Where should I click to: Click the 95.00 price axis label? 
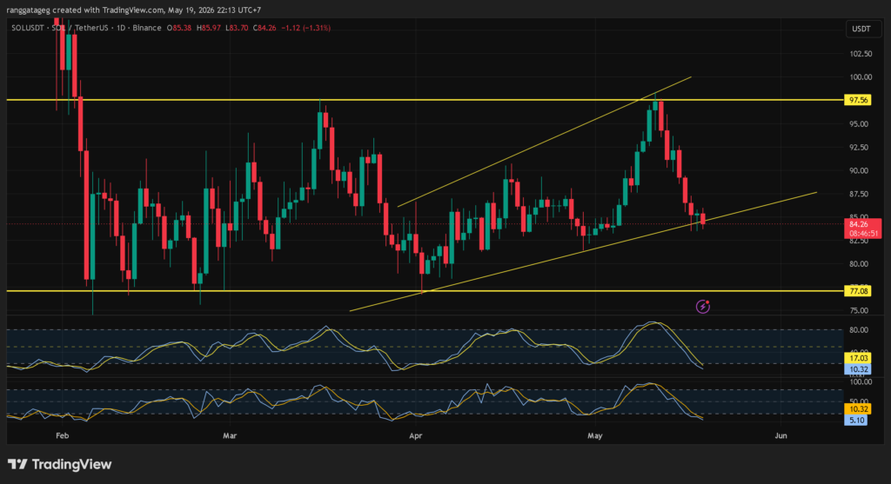tap(861, 123)
